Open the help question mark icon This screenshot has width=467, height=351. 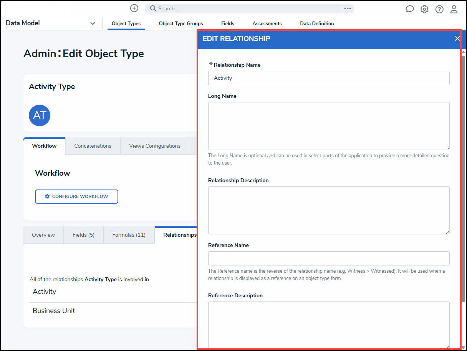[439, 9]
